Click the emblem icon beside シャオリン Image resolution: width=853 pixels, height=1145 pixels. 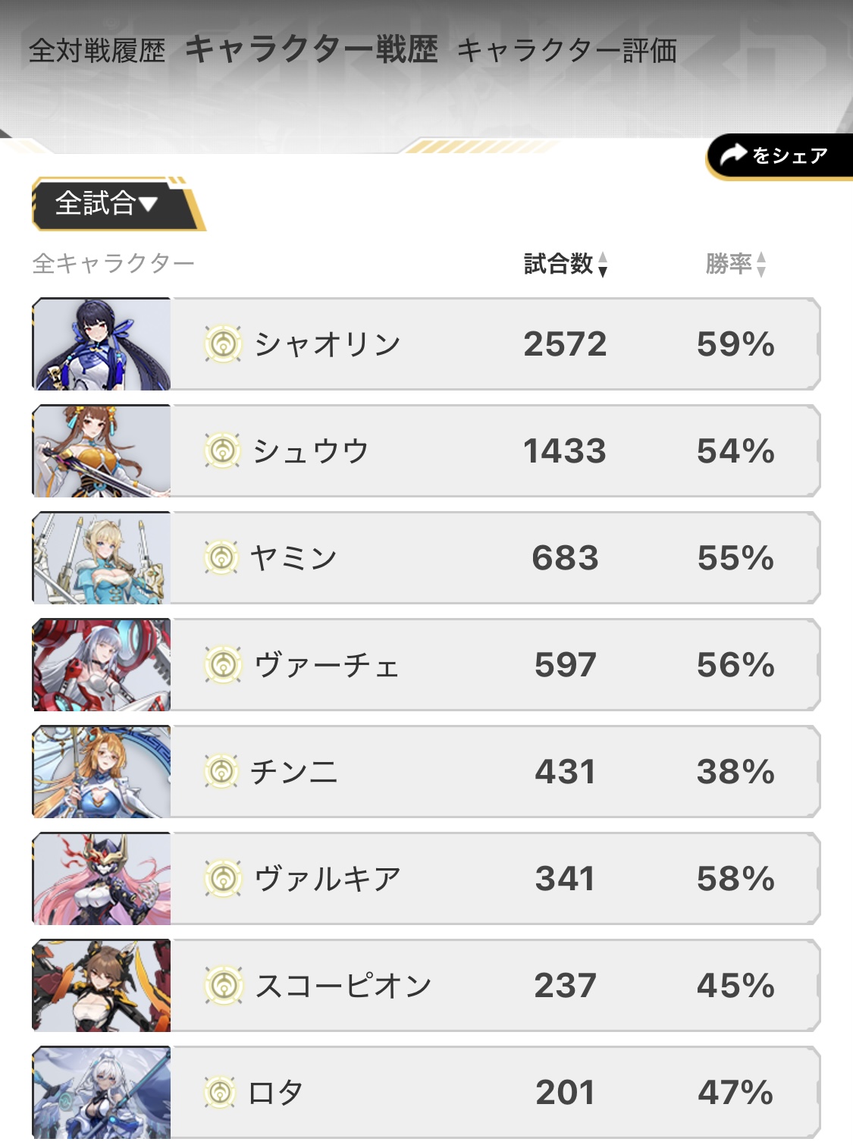223,344
